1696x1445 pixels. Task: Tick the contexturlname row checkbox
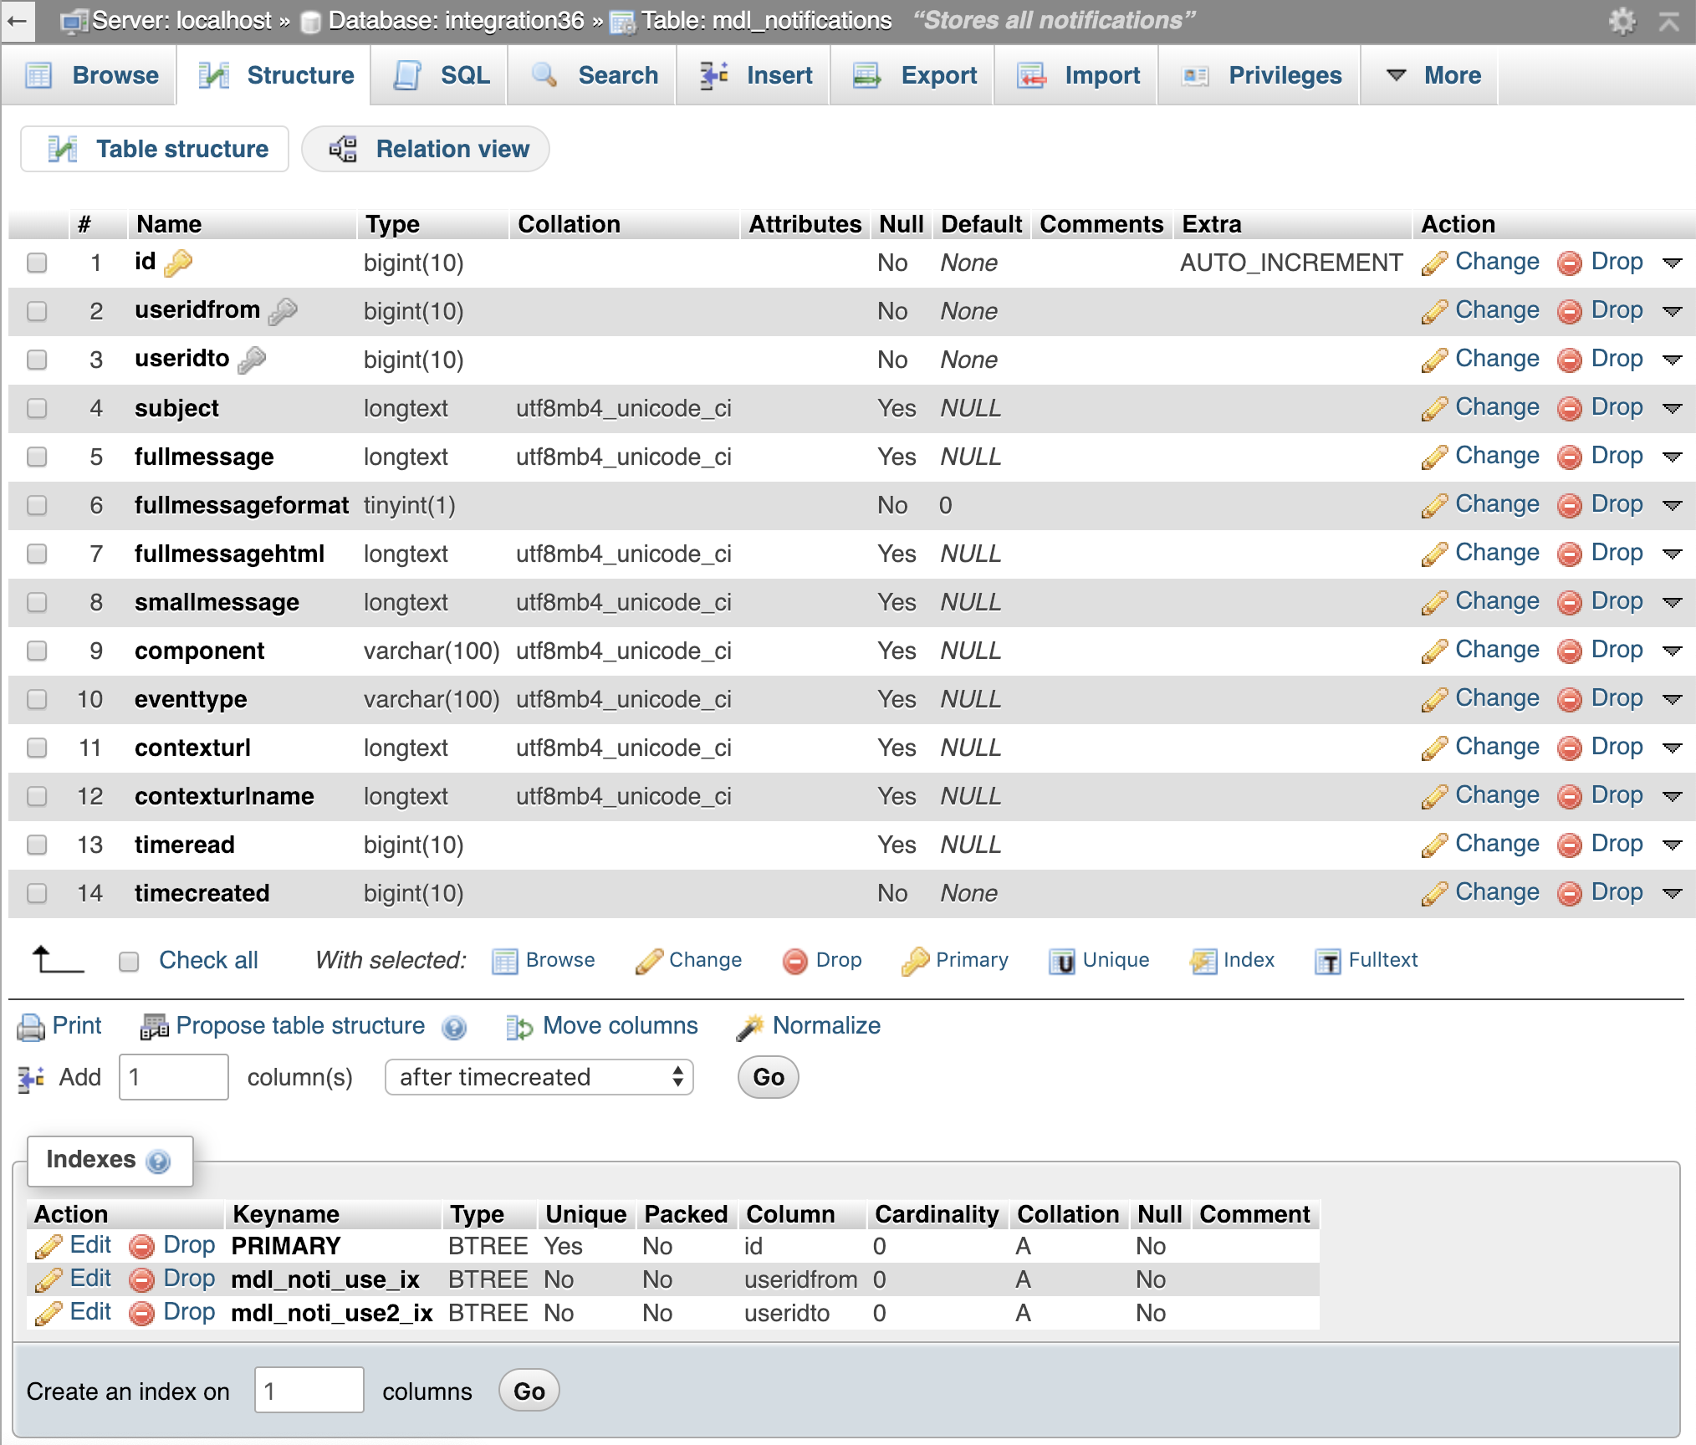pyautogui.click(x=37, y=796)
